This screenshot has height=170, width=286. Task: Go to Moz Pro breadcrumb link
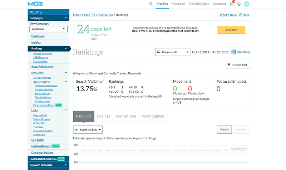coord(90,15)
